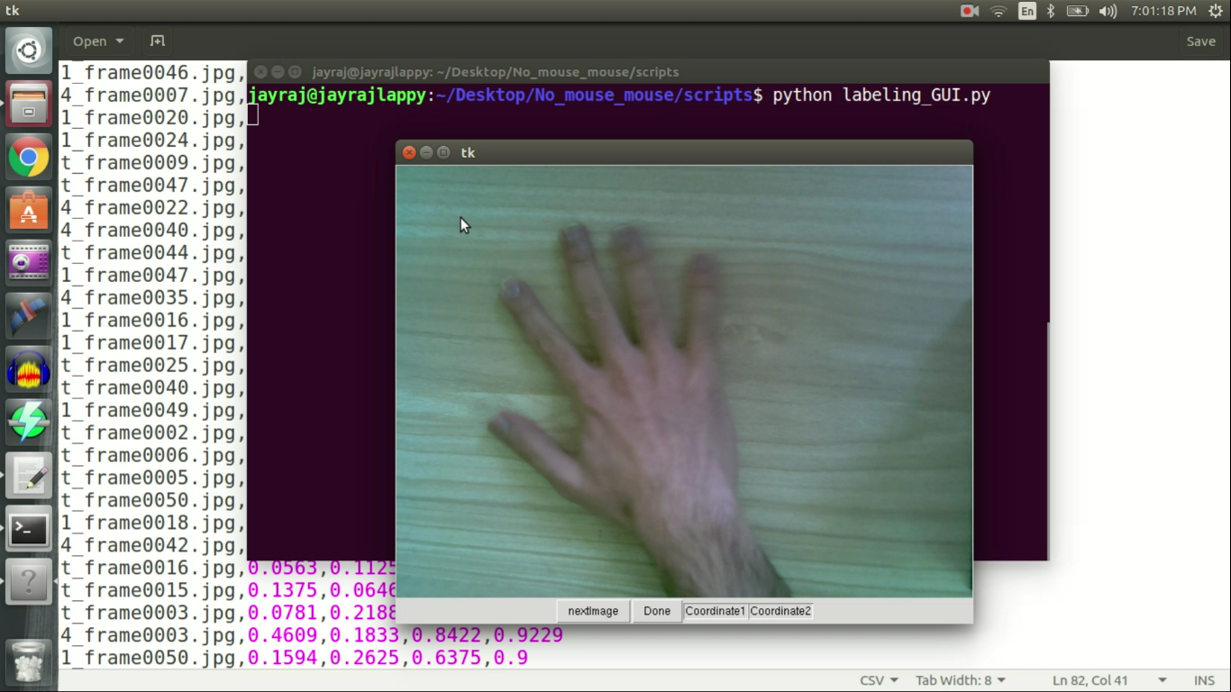Open the CSV language selector dropdown

pos(879,680)
